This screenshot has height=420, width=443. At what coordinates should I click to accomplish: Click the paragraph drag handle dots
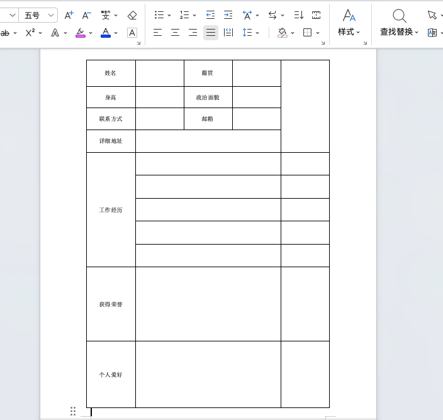click(x=73, y=411)
